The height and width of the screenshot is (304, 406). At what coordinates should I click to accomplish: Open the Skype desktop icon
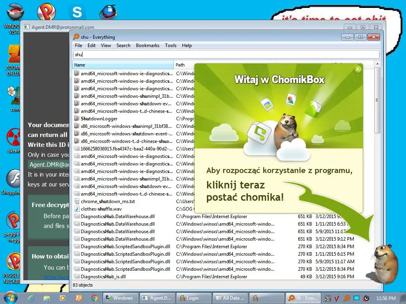(x=77, y=11)
